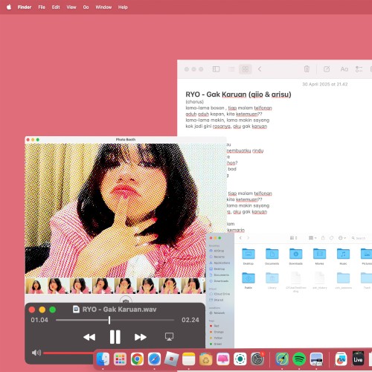Toggle the Notes sidebar panel
372x372 pixels.
click(x=216, y=69)
